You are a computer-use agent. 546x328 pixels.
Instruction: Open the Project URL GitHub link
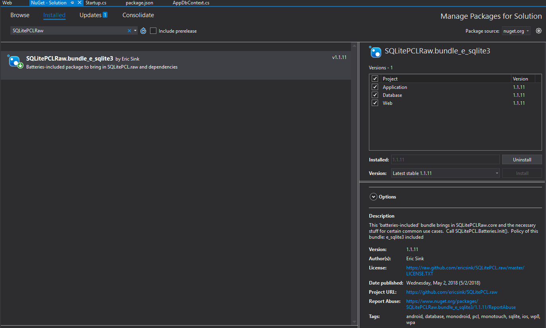tap(452, 292)
